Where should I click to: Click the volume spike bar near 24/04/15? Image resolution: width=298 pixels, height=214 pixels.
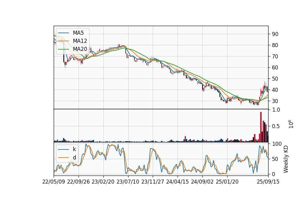[x=185, y=139]
